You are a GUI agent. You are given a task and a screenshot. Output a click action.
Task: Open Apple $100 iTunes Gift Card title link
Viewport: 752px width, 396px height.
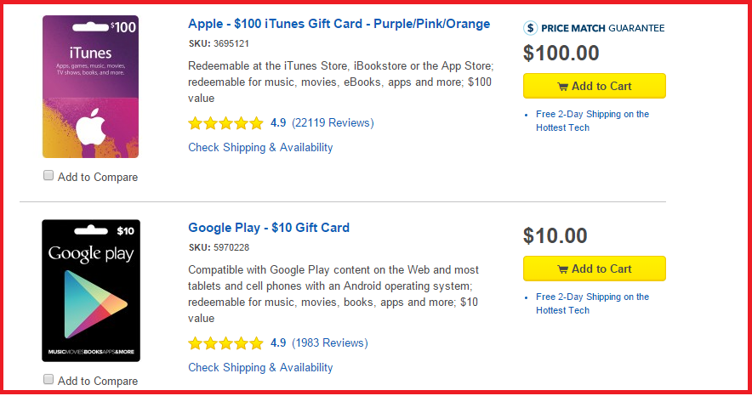(x=339, y=24)
